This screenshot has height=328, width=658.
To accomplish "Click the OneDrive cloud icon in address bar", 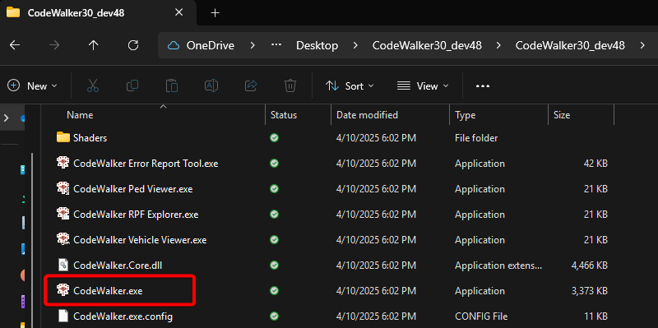I will [174, 45].
